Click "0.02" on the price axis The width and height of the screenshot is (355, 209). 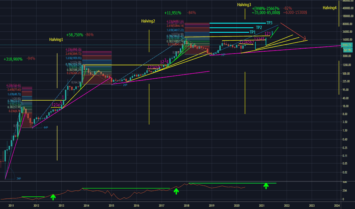pyautogui.click(x=345, y=173)
